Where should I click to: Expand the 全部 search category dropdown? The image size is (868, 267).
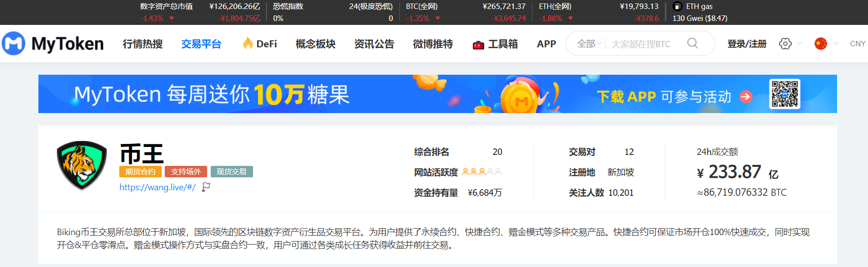[589, 44]
